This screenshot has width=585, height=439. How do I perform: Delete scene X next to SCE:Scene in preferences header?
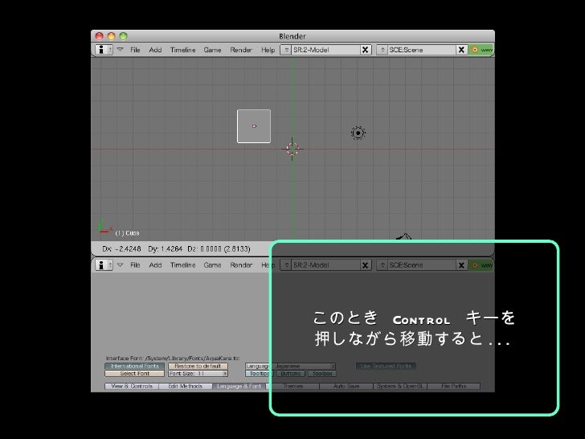pos(461,265)
